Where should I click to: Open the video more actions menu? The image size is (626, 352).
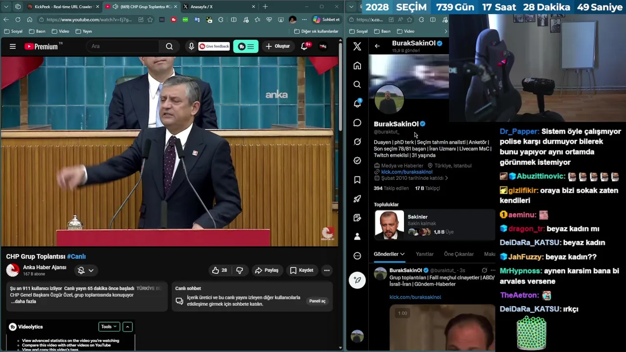(327, 270)
